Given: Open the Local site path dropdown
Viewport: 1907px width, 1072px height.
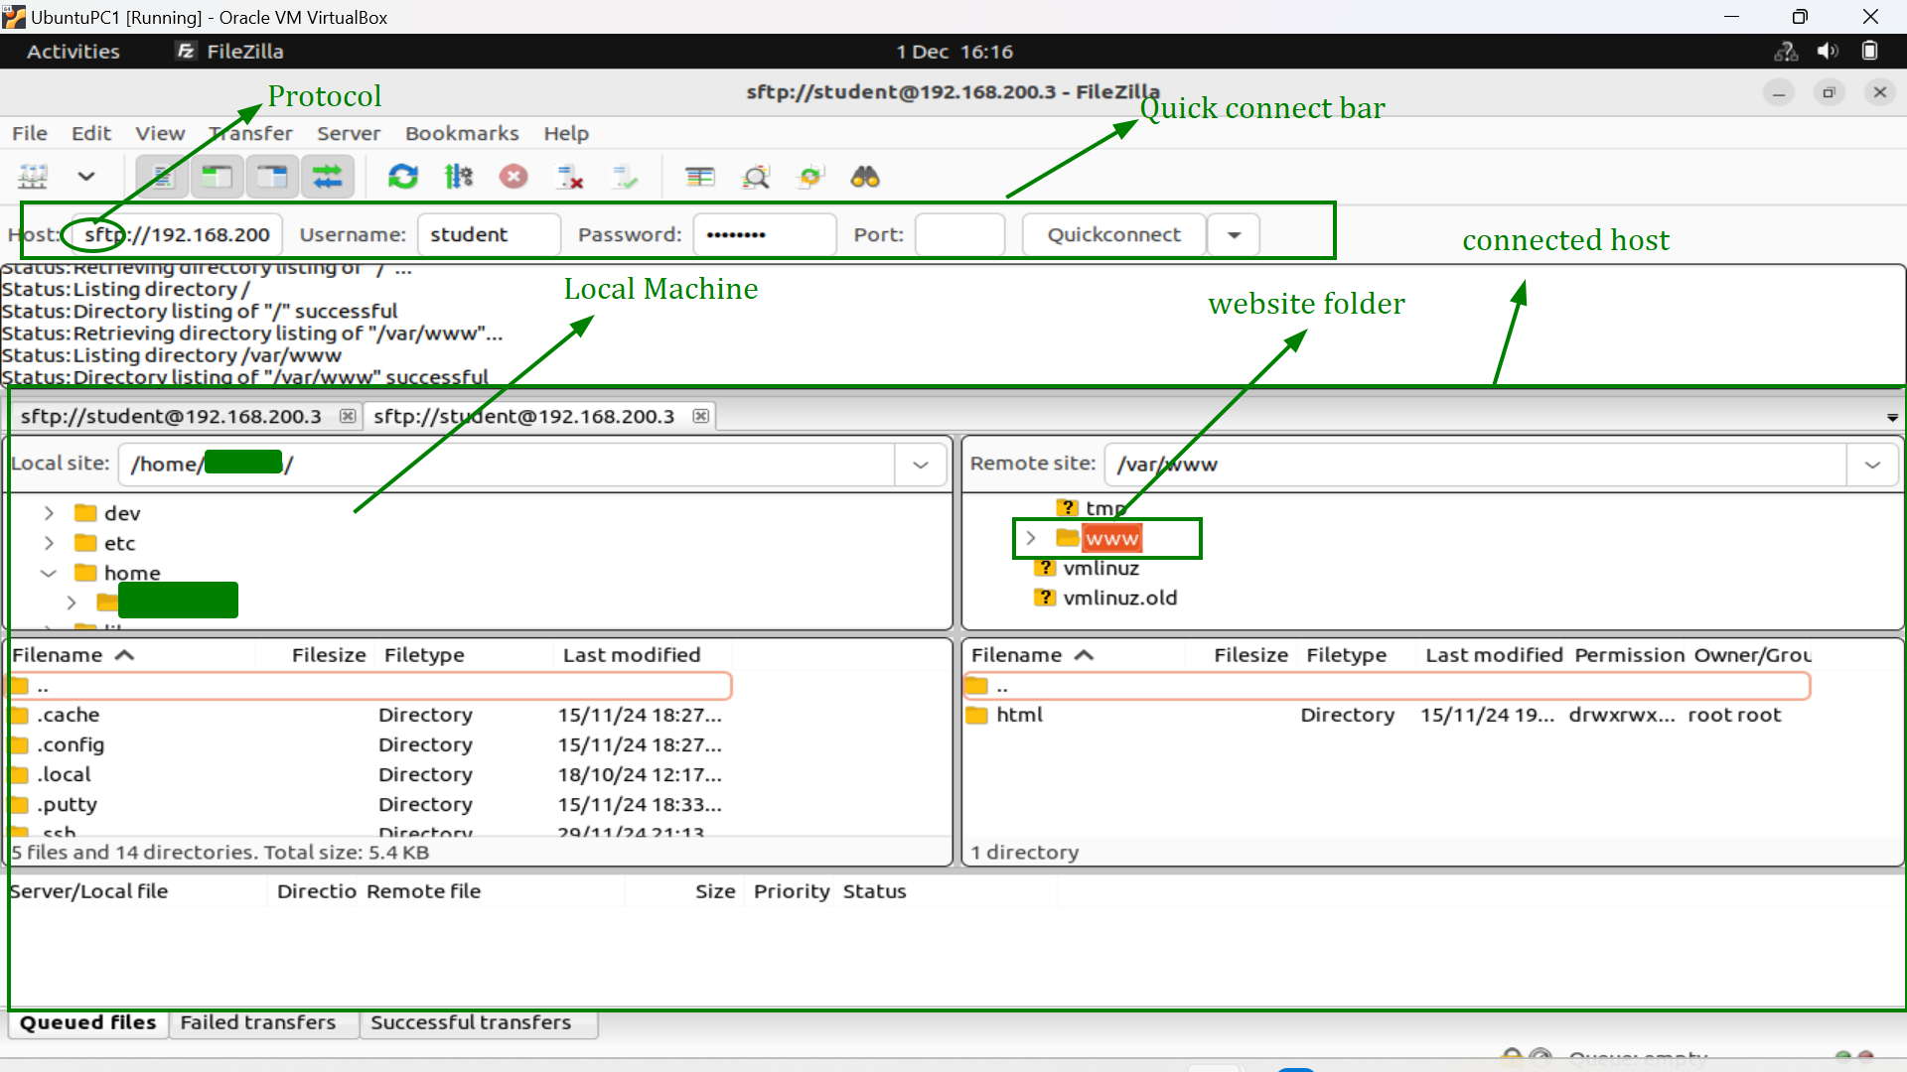Looking at the screenshot, I should [921, 465].
